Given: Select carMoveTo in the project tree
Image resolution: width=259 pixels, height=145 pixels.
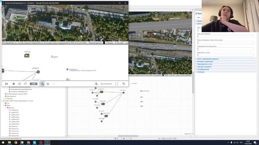Looking at the screenshot, I should pyautogui.click(x=15, y=112).
